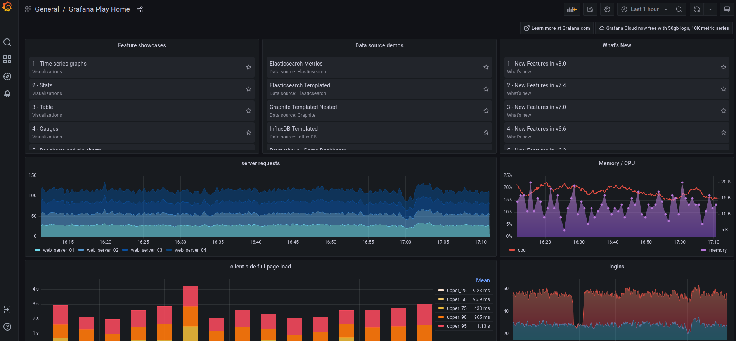Image resolution: width=736 pixels, height=341 pixels.
Task: Click web_server_01 legend color swatch
Action: [x=37, y=250]
